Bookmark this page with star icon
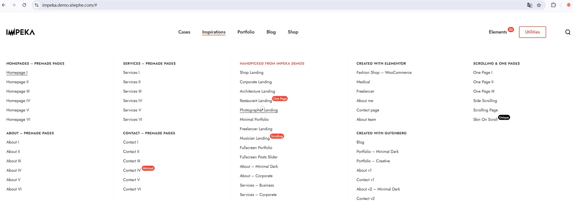The image size is (573, 201). pyautogui.click(x=539, y=5)
